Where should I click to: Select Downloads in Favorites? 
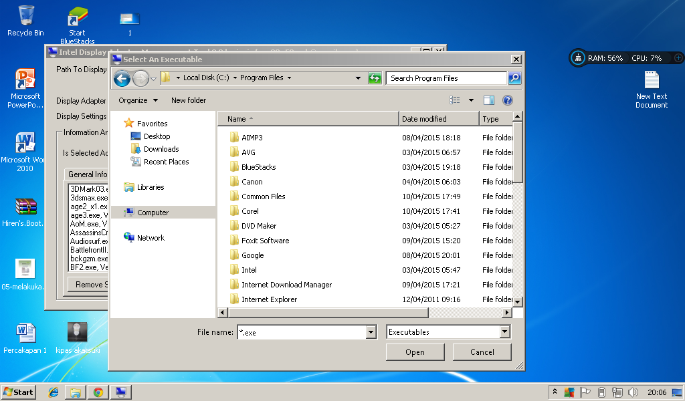click(155, 149)
